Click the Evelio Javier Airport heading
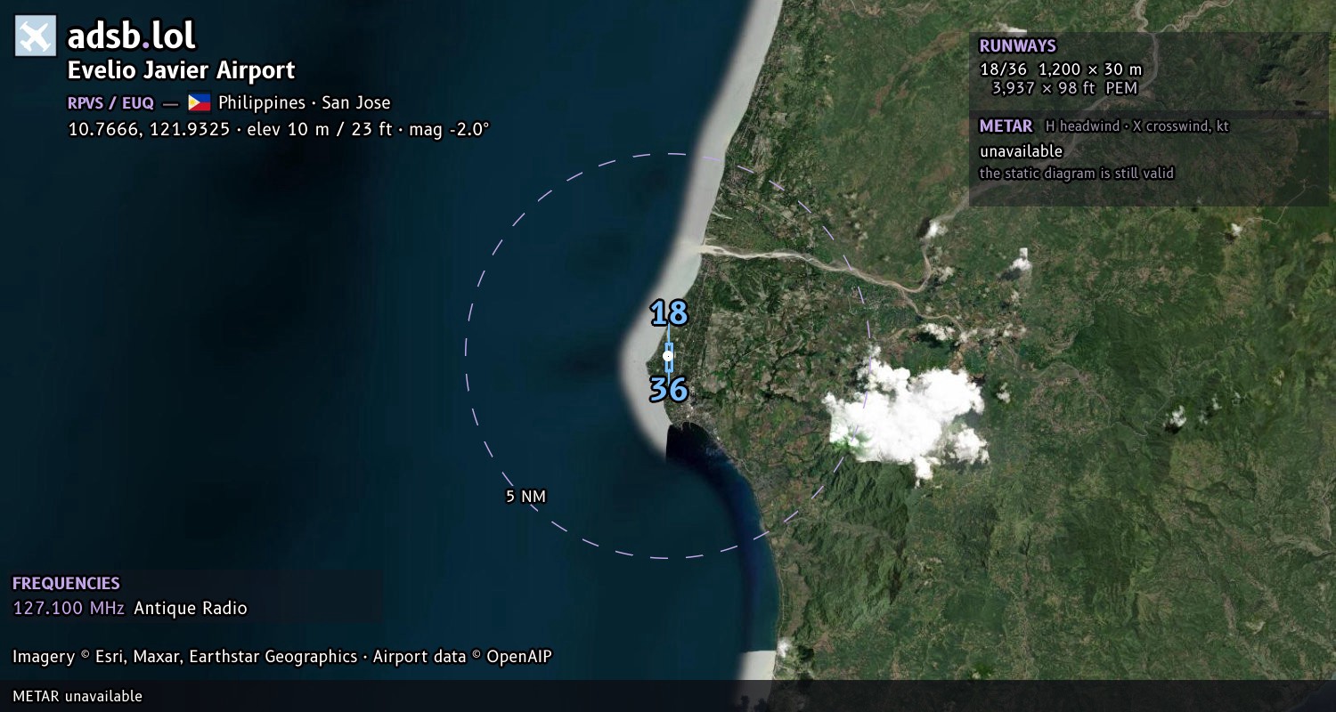1336x712 pixels. (x=181, y=70)
